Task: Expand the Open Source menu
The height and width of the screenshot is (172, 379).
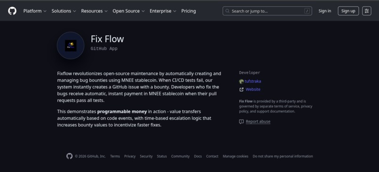Action: pos(128,11)
